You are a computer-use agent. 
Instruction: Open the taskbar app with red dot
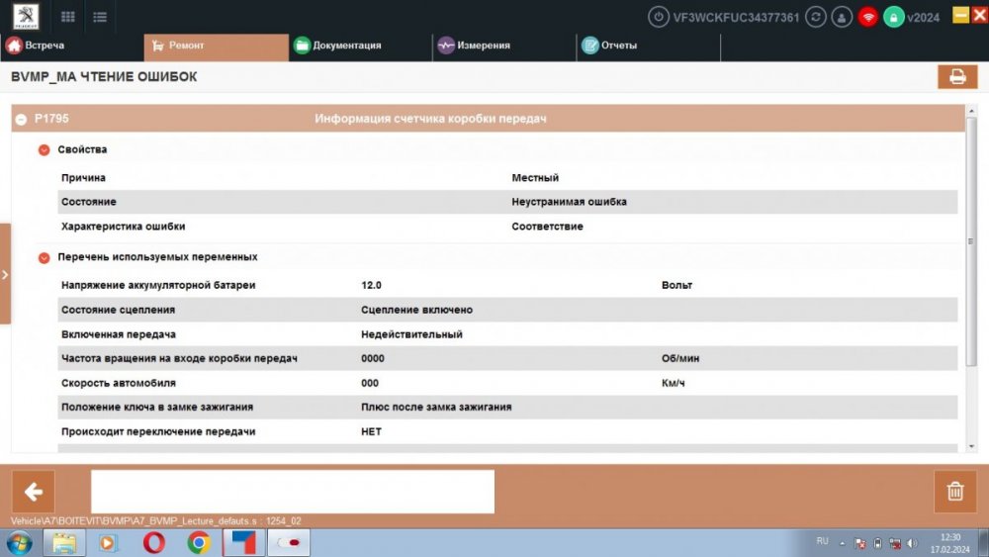click(x=289, y=543)
